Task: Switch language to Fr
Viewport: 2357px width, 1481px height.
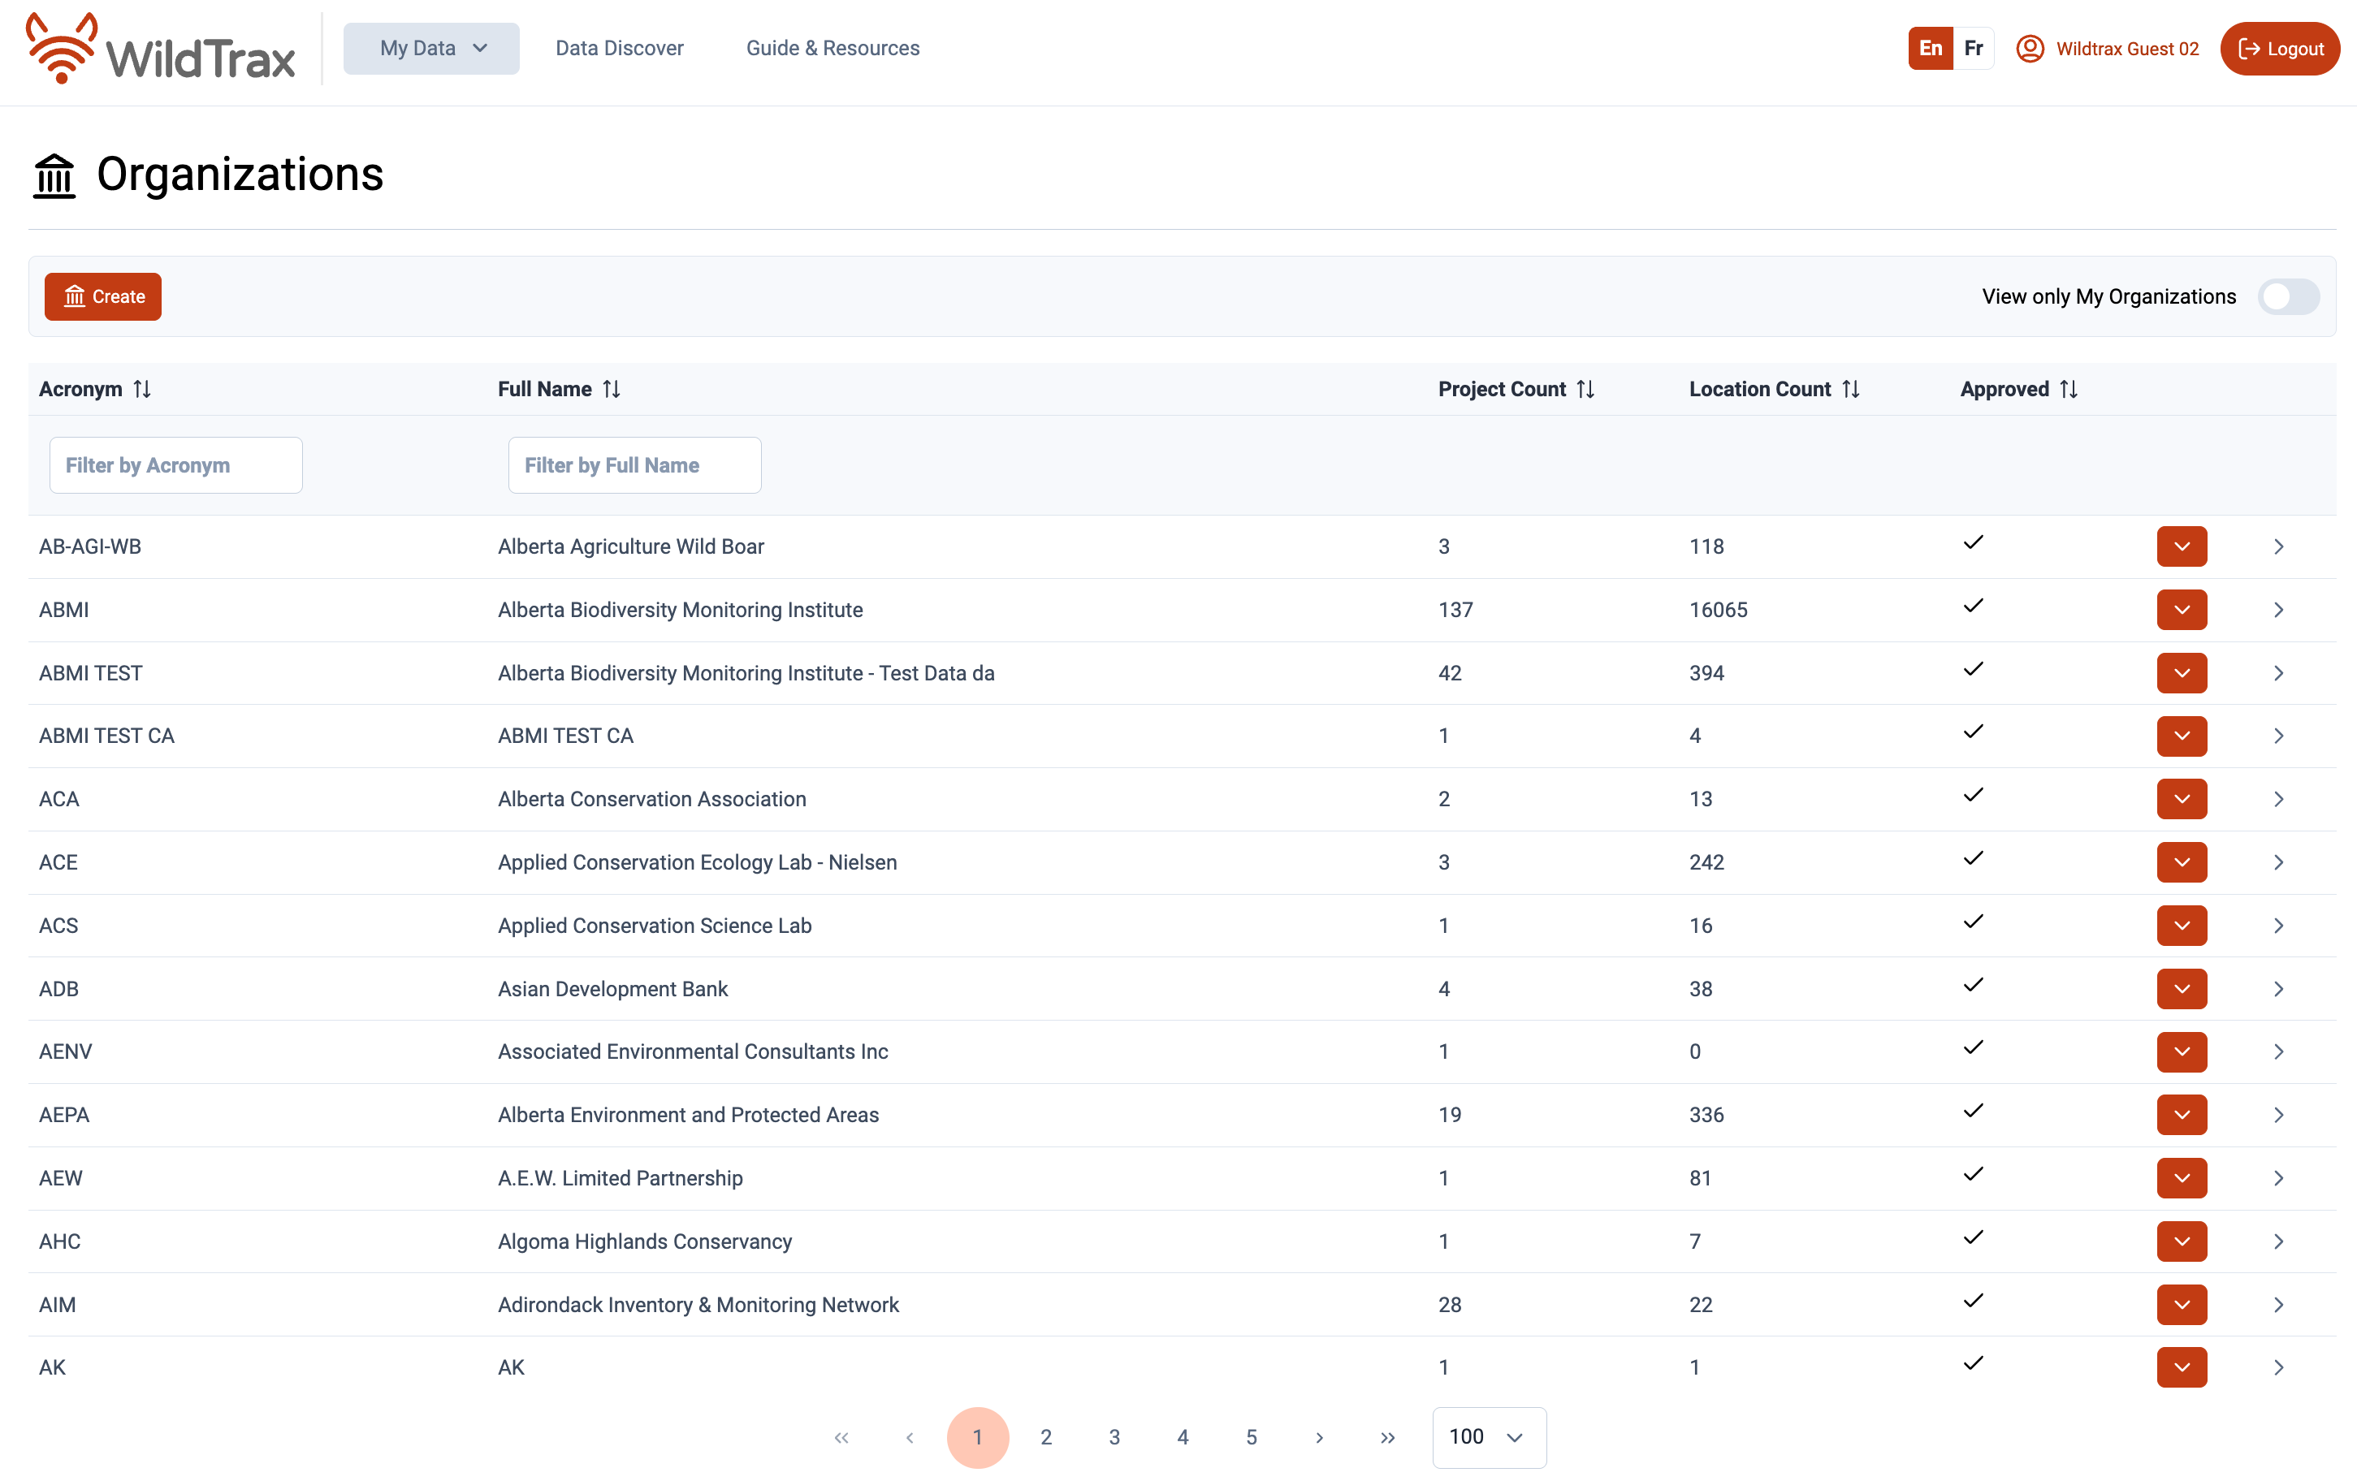Action: pyautogui.click(x=1974, y=48)
